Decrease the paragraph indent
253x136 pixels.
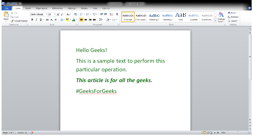(x=101, y=14)
